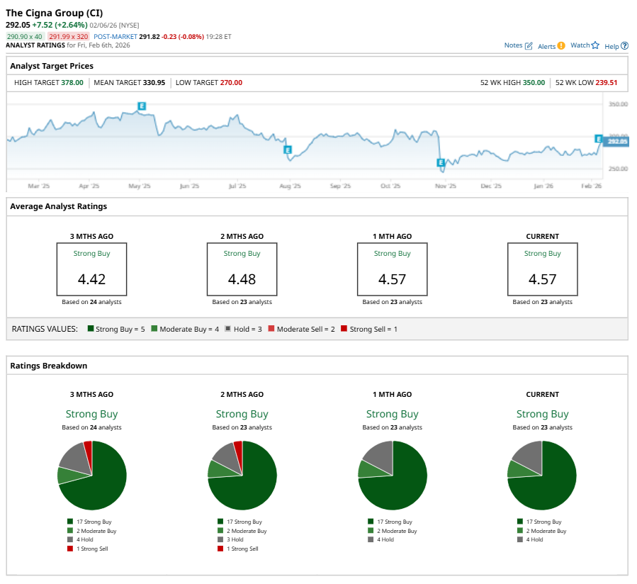Select the 2 MTHS AGO 4.48 rating box

(x=242, y=269)
